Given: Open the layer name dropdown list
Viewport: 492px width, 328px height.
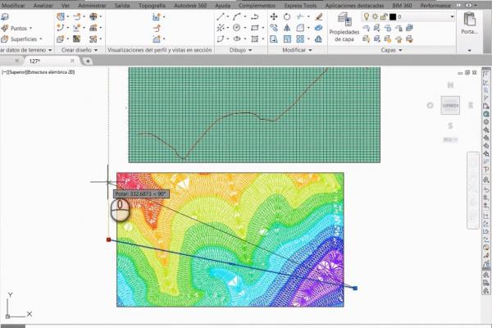Looking at the screenshot, I should click(x=450, y=16).
